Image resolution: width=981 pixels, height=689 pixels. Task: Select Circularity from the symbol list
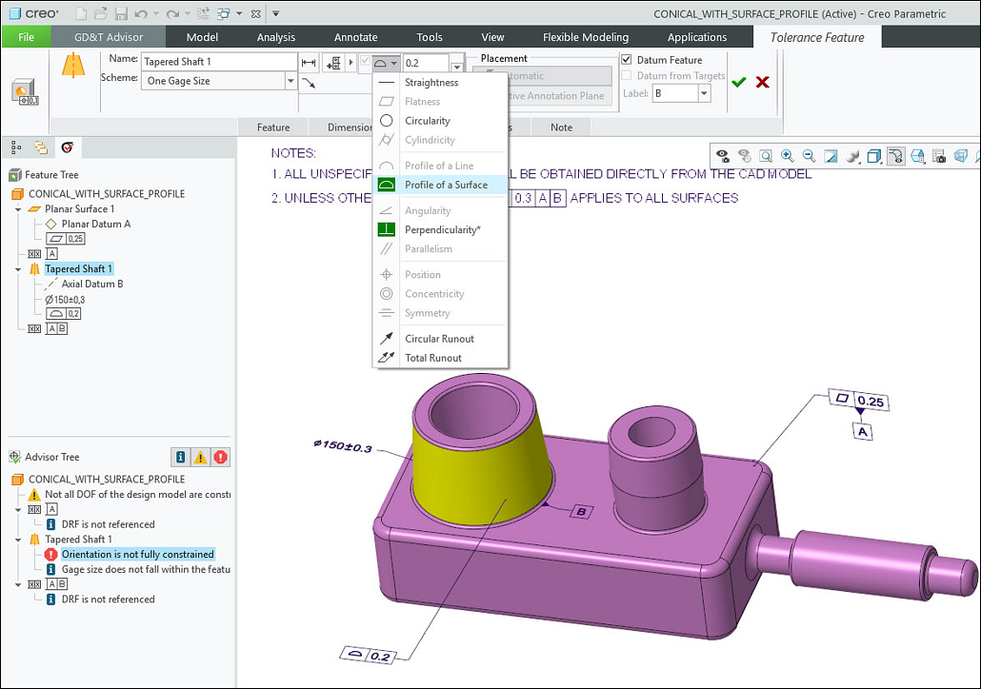point(440,121)
